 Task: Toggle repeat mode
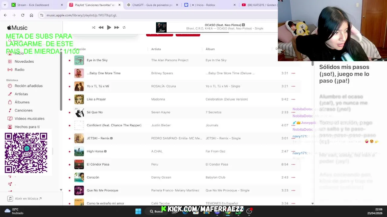click(x=124, y=27)
